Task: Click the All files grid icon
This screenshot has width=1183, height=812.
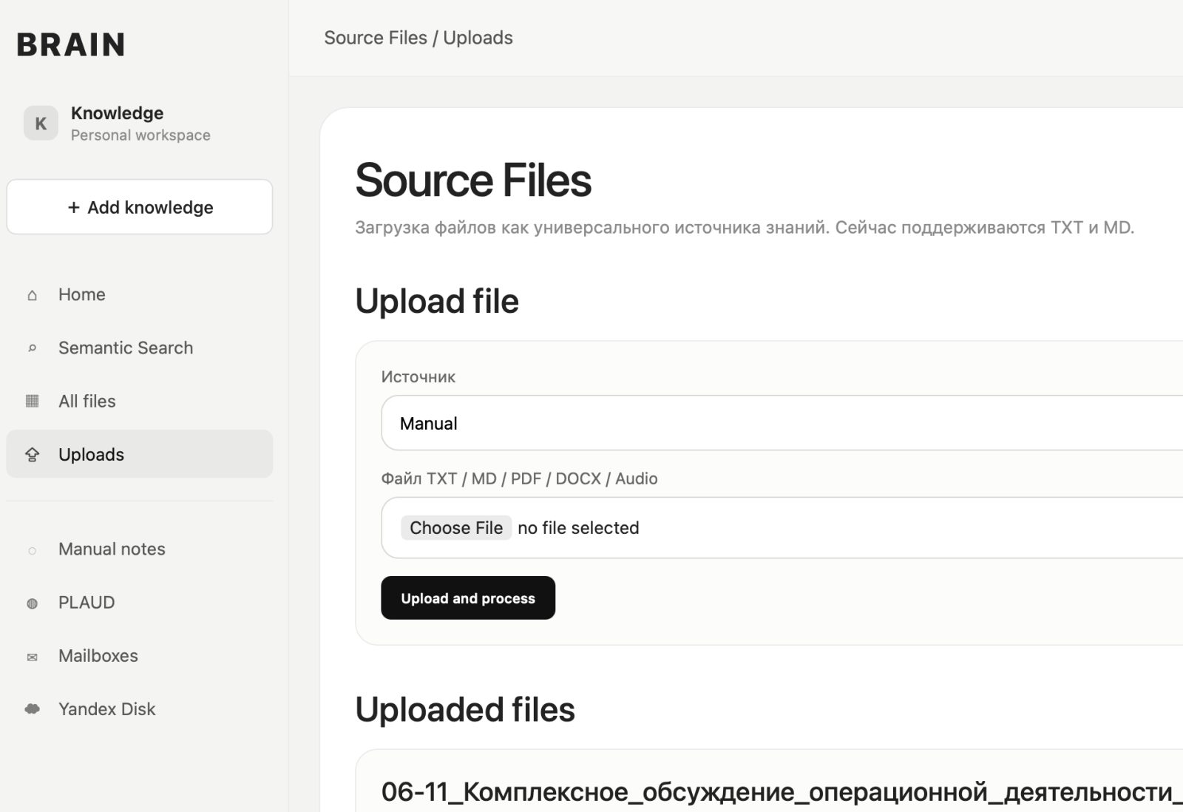Action: coord(32,401)
